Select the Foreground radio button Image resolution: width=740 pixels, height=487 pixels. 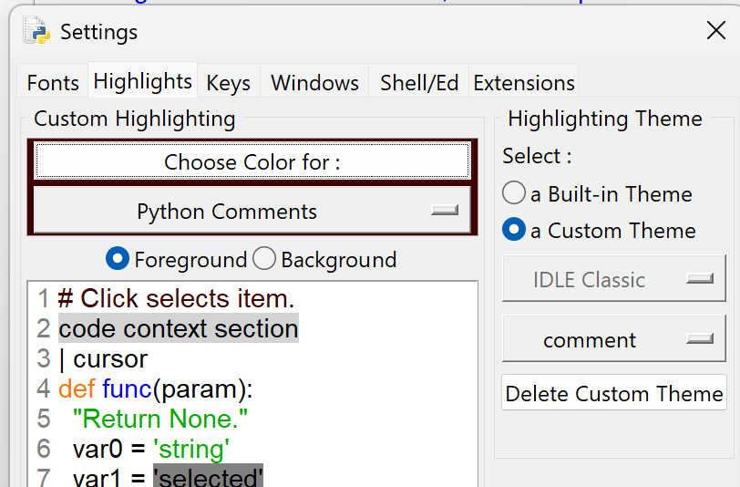(x=118, y=260)
